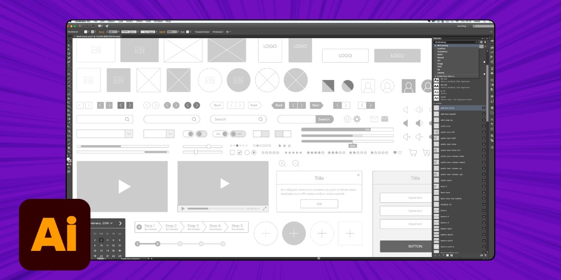The width and height of the screenshot is (561, 280).
Task: Click the wide dropdown arrow on canvas
Action: click(128, 134)
